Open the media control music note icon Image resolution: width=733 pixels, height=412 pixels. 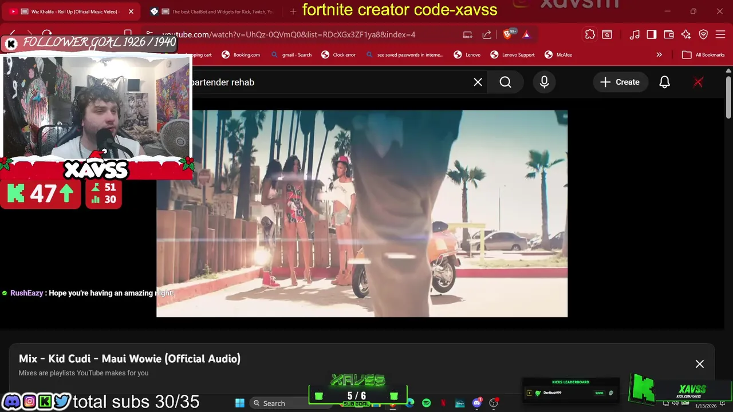click(x=635, y=34)
